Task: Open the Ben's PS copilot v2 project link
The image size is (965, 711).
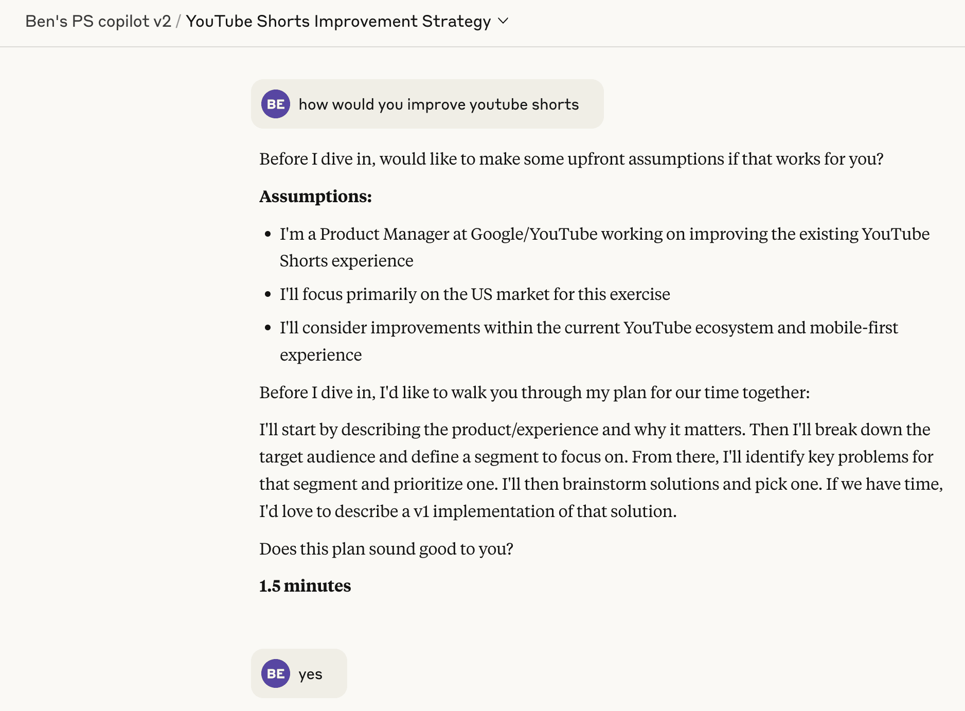Action: tap(98, 21)
